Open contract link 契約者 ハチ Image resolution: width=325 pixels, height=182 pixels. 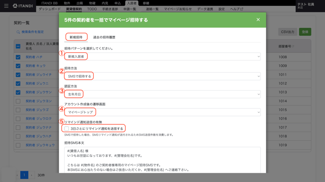point(34,57)
